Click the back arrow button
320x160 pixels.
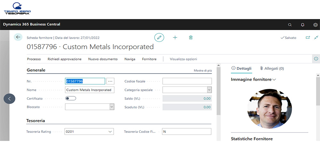pos(18,37)
